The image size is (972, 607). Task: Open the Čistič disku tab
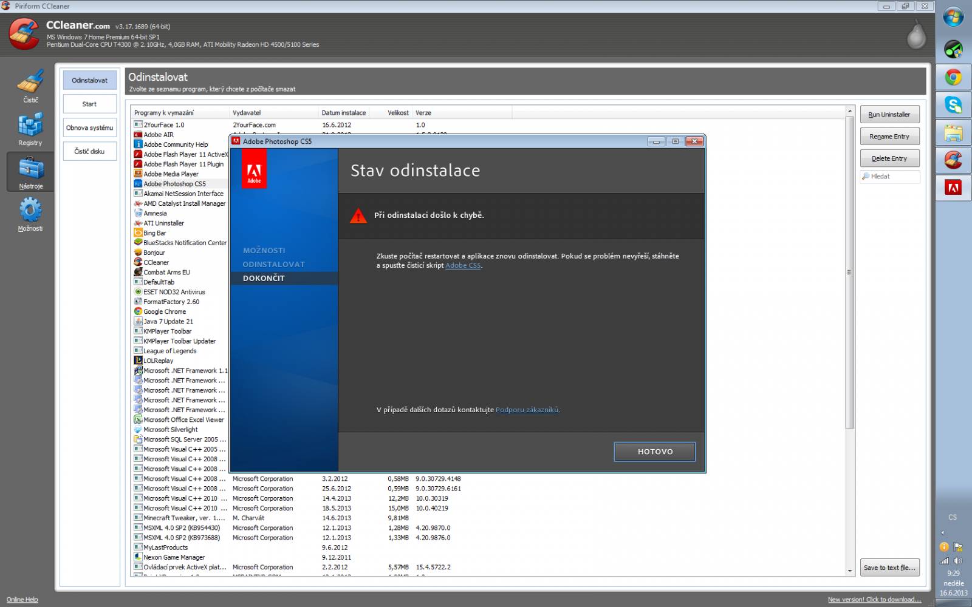pyautogui.click(x=90, y=151)
